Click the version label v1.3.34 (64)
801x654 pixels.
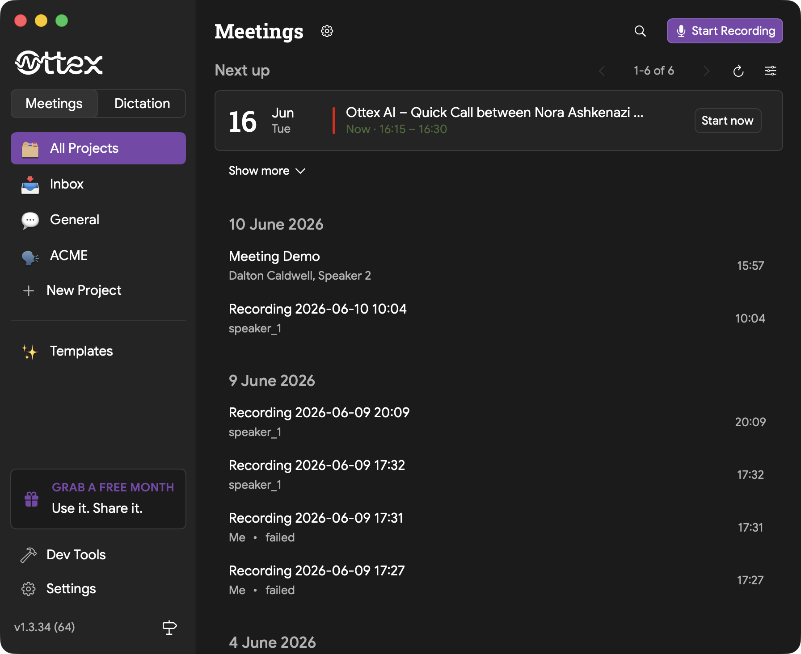click(x=45, y=627)
